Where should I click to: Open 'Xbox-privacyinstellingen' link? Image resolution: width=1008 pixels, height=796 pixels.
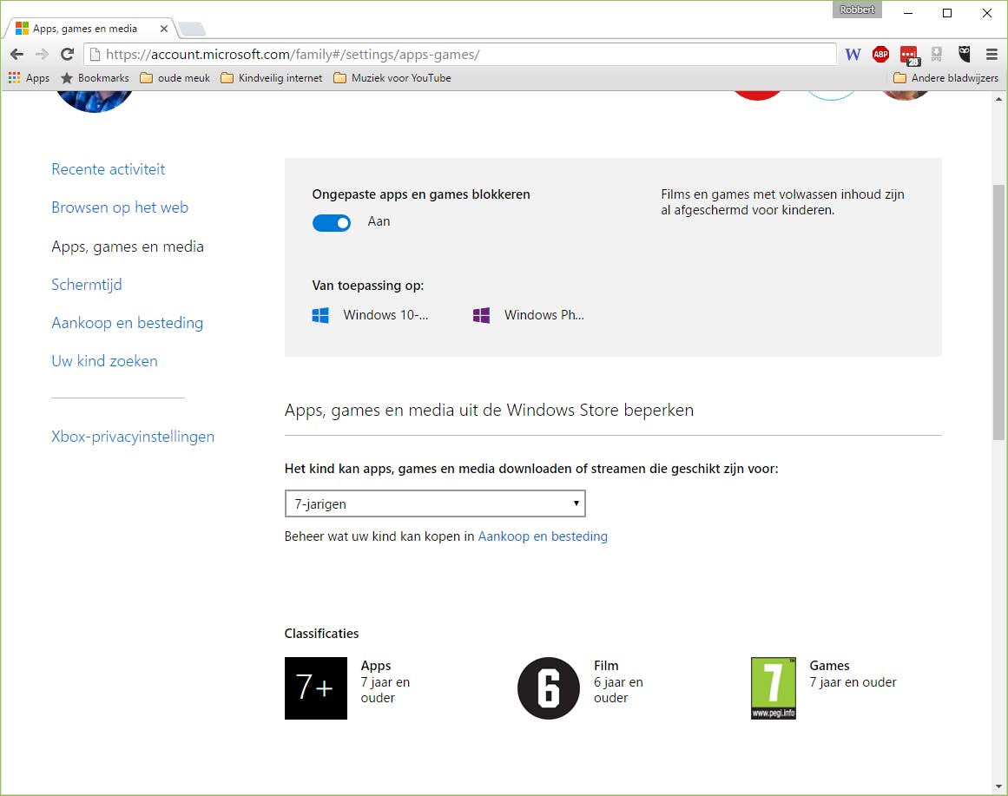click(133, 437)
